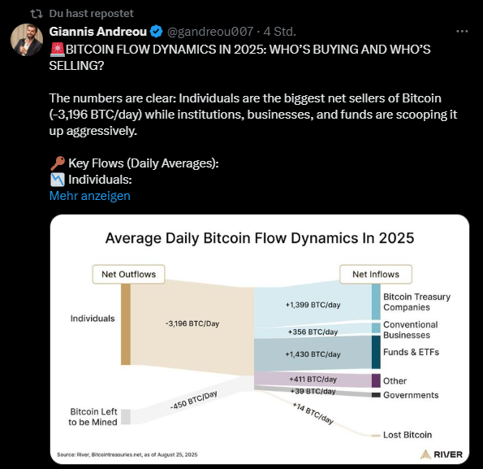
Task: Click the Net Inflows label box
Action: click(x=376, y=274)
